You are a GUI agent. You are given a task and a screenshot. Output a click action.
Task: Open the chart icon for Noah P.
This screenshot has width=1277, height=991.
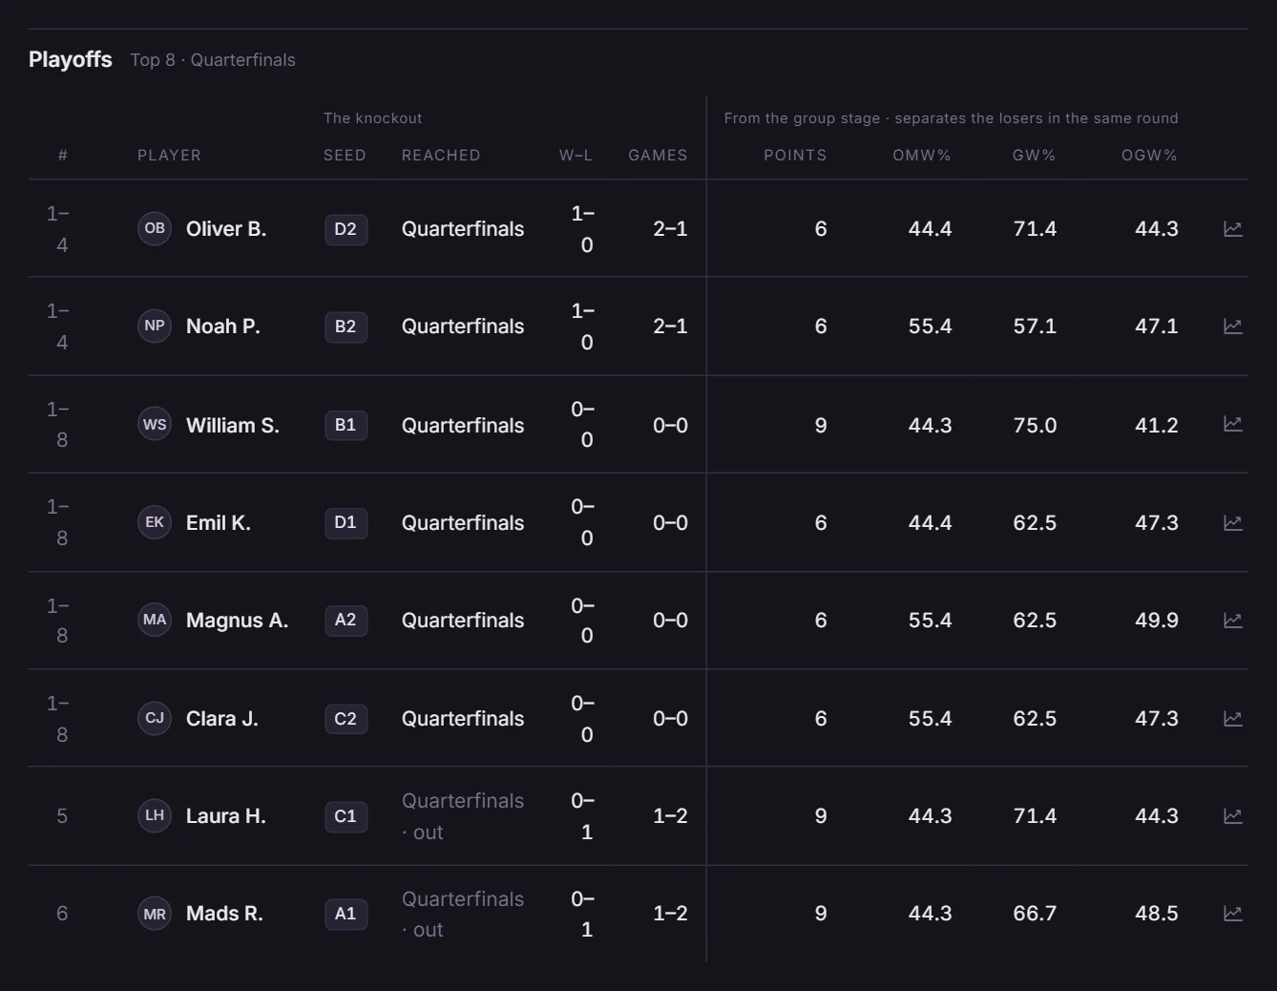1232,327
